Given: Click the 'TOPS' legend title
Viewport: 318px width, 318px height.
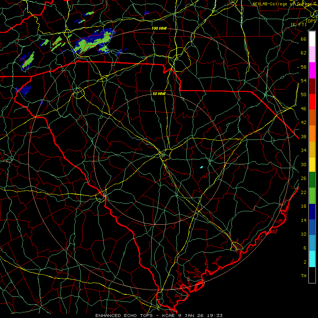Looking at the screenshot, I should 311,21.
